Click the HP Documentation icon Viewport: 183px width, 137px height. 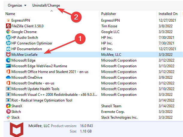pos(8,49)
